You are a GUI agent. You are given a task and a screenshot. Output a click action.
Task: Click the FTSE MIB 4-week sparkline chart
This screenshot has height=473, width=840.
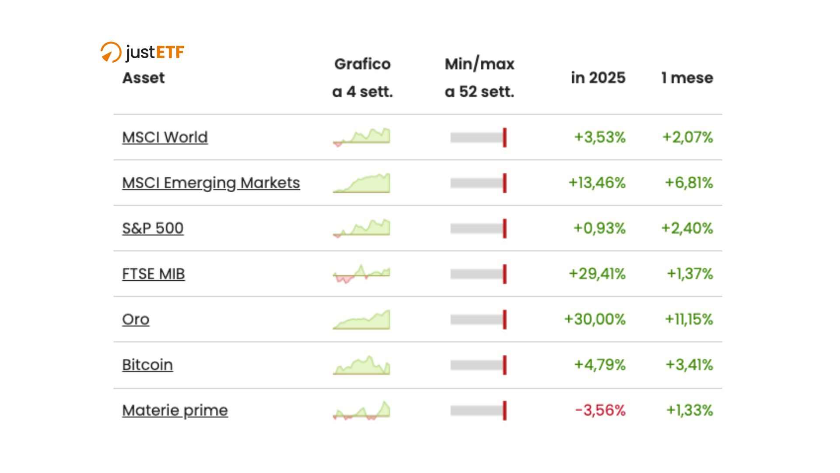(361, 274)
